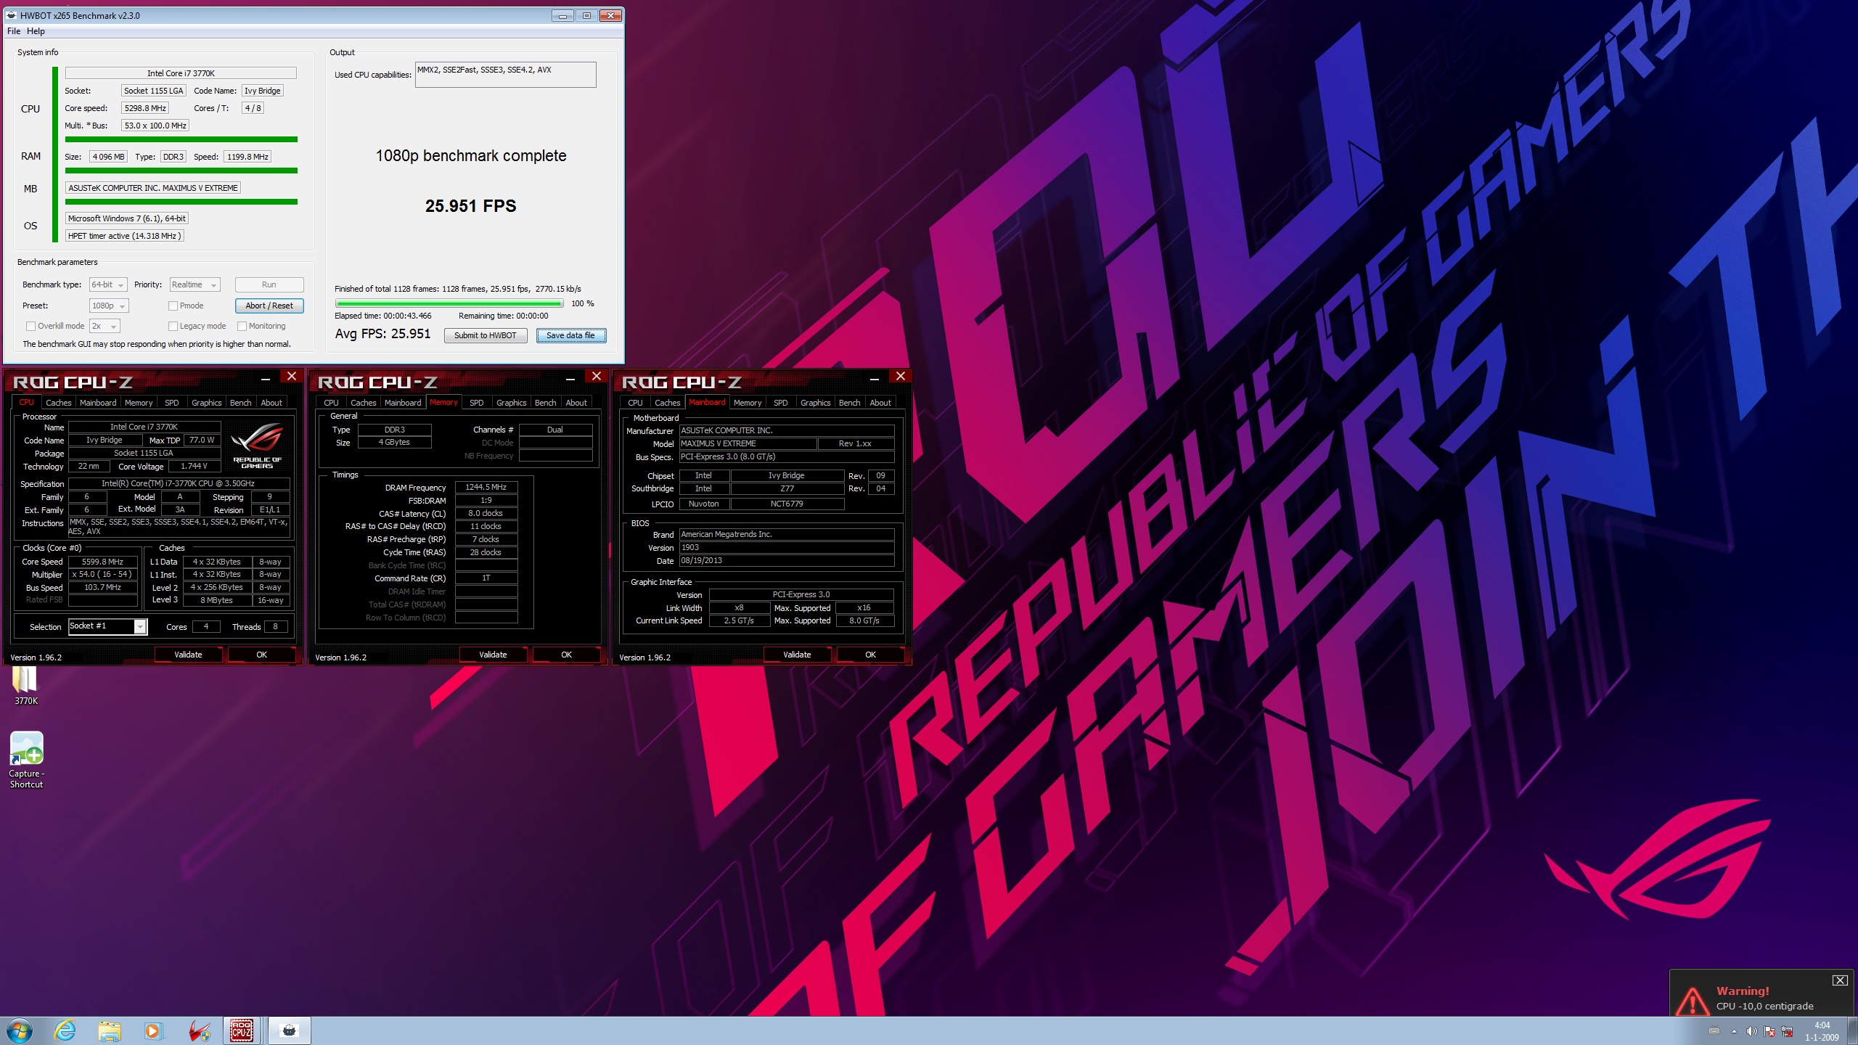
Task: Open the volume speaker tray icon
Action: pos(1751,1031)
